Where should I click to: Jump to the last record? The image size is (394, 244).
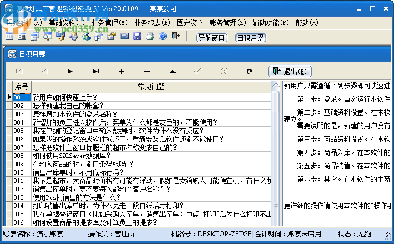pyautogui.click(x=96, y=72)
